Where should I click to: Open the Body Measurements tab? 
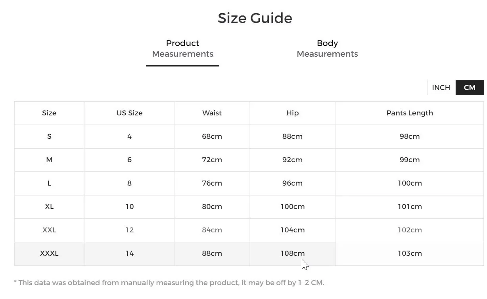pos(327,48)
